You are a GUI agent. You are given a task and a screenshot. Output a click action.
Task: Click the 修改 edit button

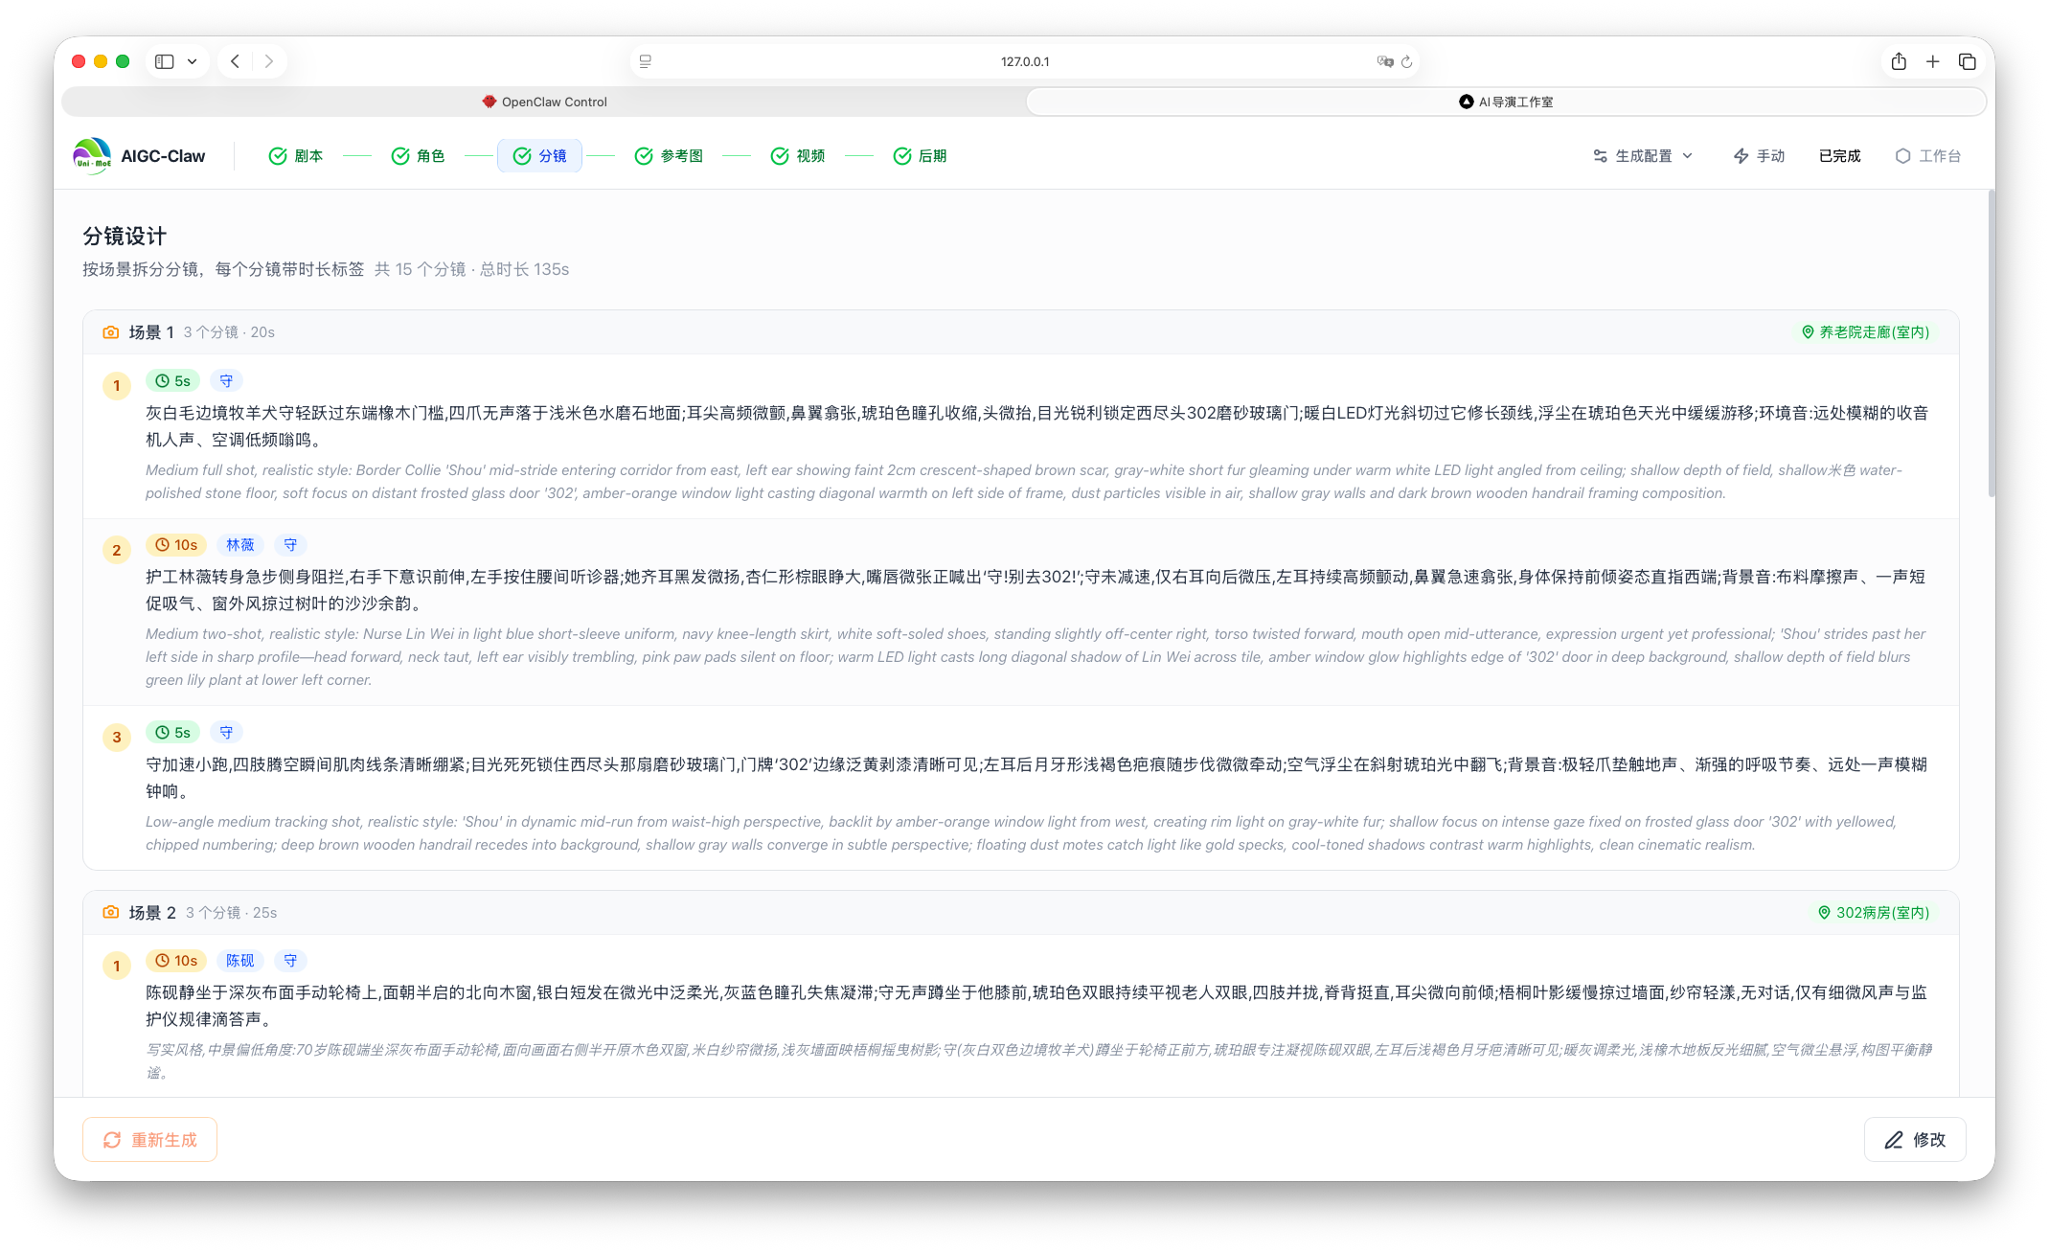(1914, 1140)
